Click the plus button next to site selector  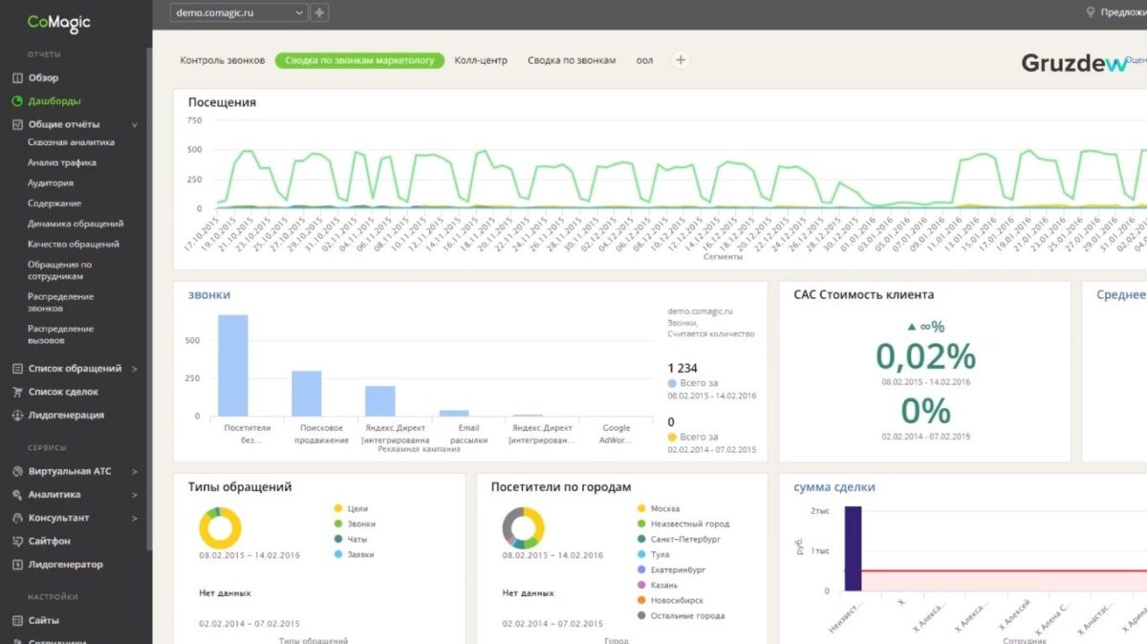[319, 12]
